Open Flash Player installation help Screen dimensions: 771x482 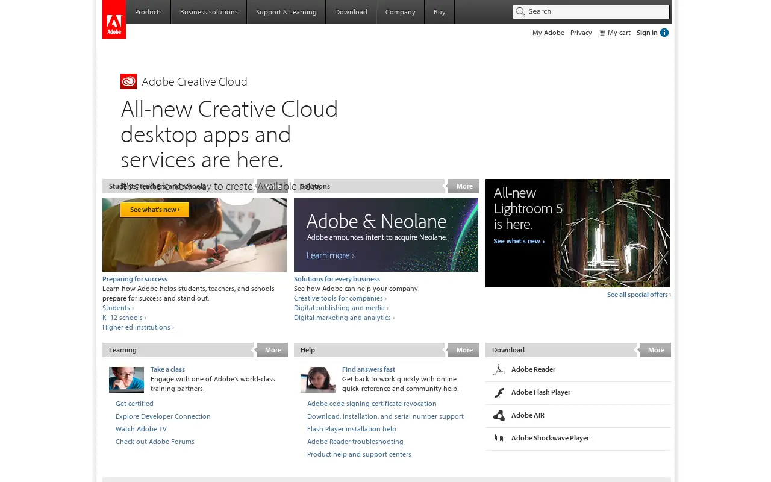352,429
